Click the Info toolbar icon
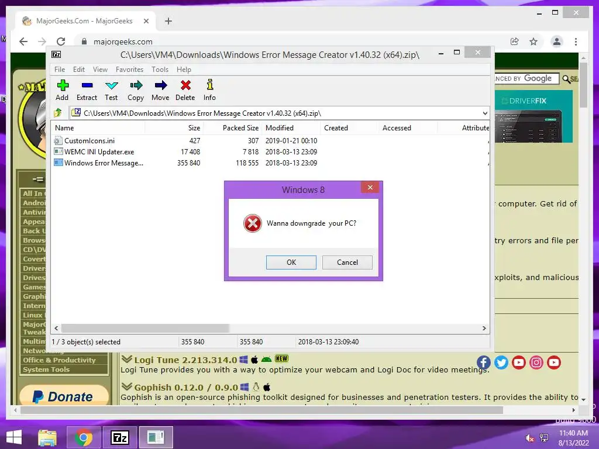Viewport: 599px width, 449px height. [209, 91]
